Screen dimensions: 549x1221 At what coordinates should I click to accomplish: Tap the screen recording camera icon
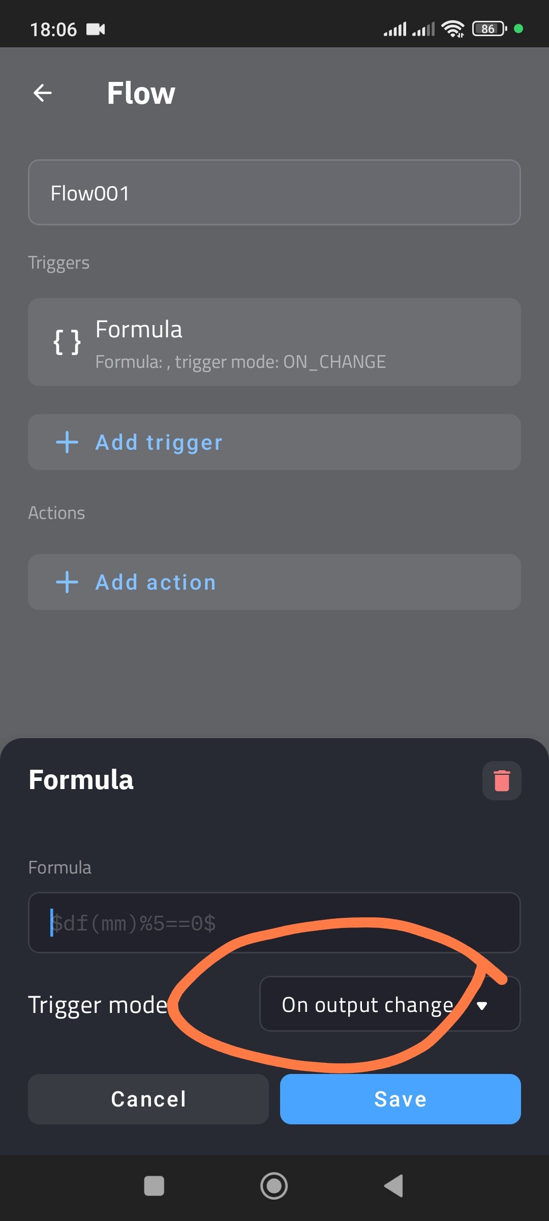(96, 30)
